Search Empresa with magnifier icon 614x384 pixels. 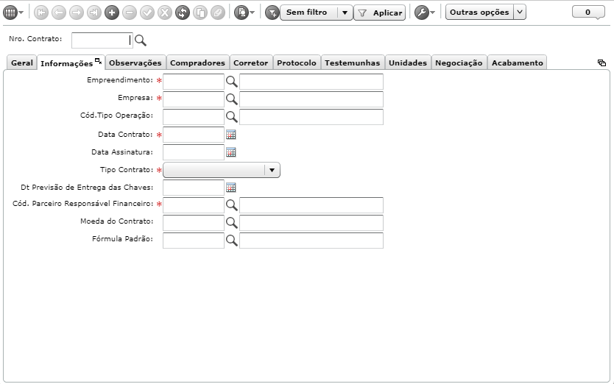click(x=232, y=99)
